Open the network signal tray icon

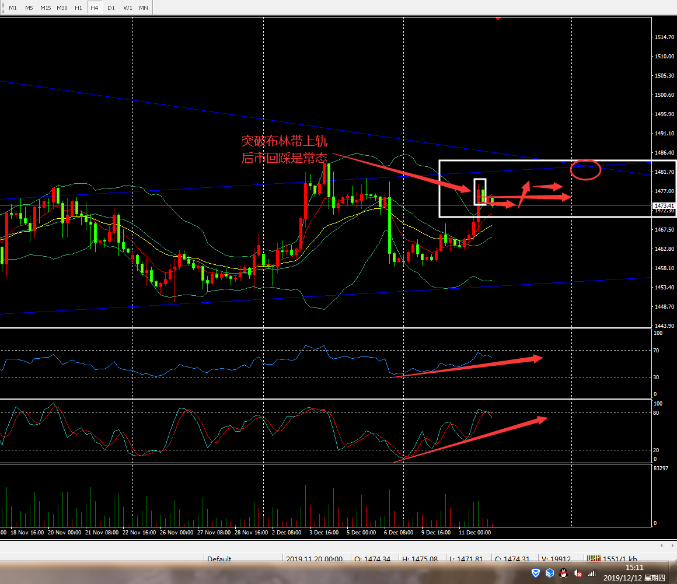[592, 573]
